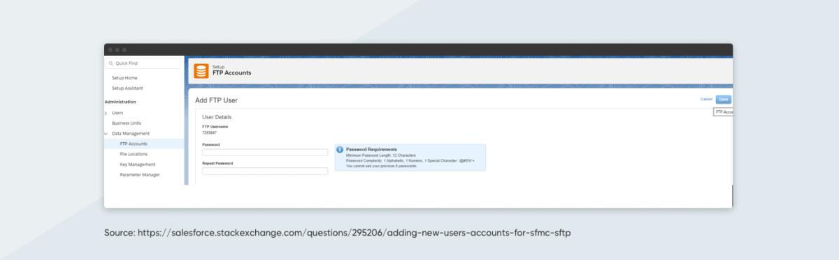Open Key Management in the sidebar
The image size is (839, 260).
coord(137,165)
